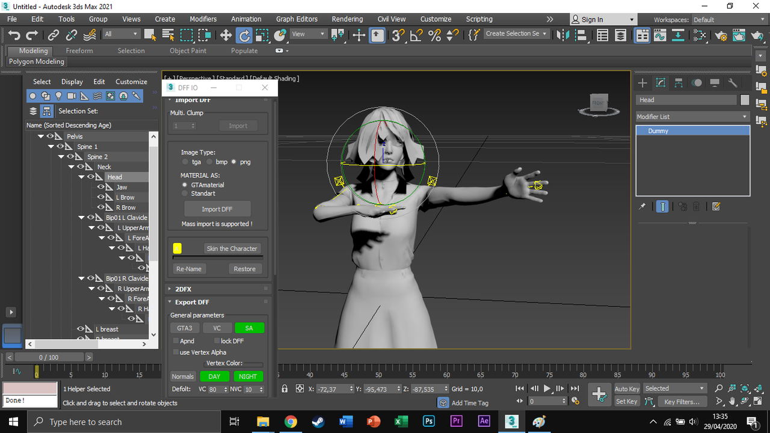This screenshot has width=770, height=433.
Task: Activate the Select and Scale tool
Action: [x=262, y=35]
